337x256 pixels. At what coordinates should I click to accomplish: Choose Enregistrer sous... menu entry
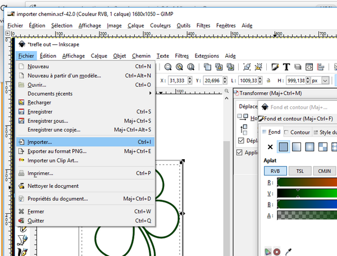[x=85, y=121]
